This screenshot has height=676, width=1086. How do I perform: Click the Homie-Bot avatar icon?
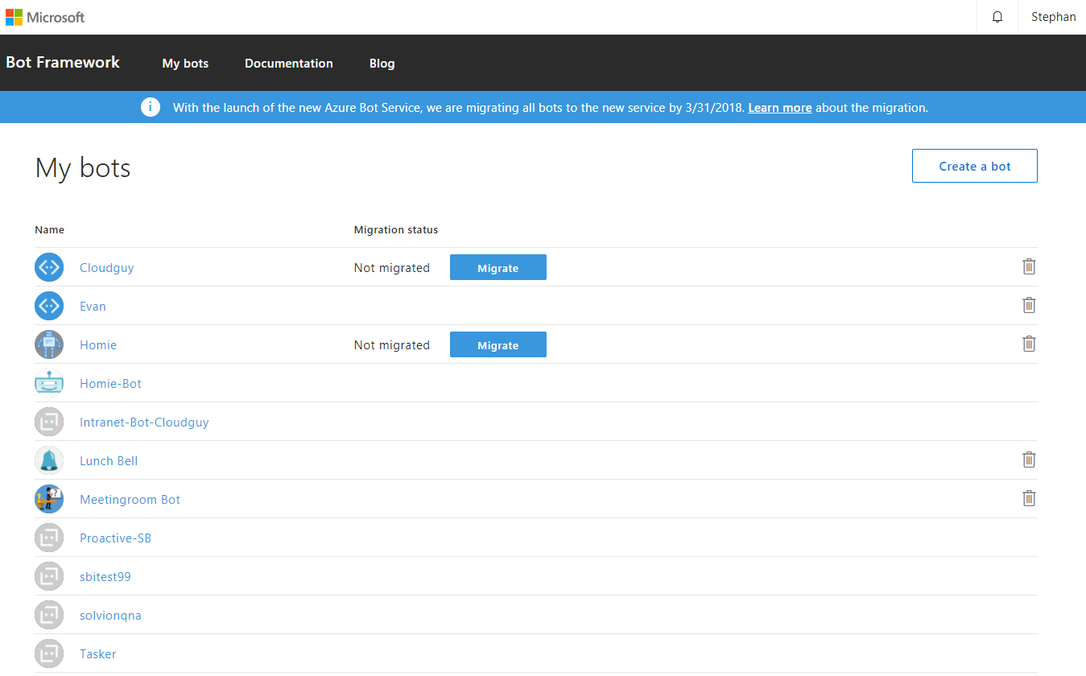[49, 383]
